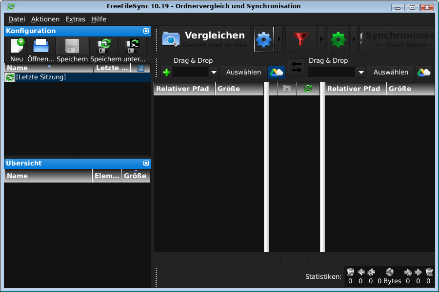Click right Auswählen folder button
439x292 pixels.
coord(391,73)
